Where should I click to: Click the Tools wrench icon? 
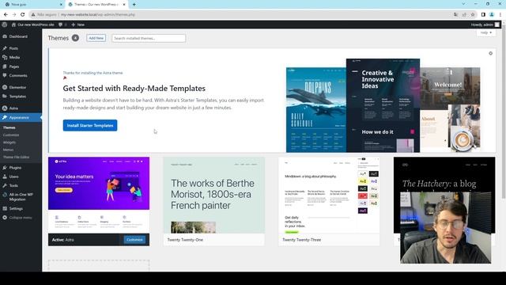click(x=5, y=185)
